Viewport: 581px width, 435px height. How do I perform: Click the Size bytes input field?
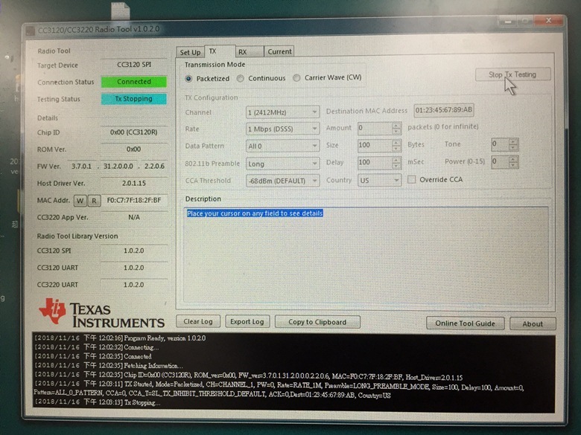pos(375,145)
